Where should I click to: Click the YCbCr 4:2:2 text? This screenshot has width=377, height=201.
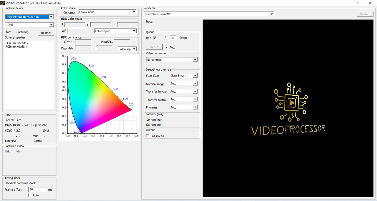click(13, 130)
